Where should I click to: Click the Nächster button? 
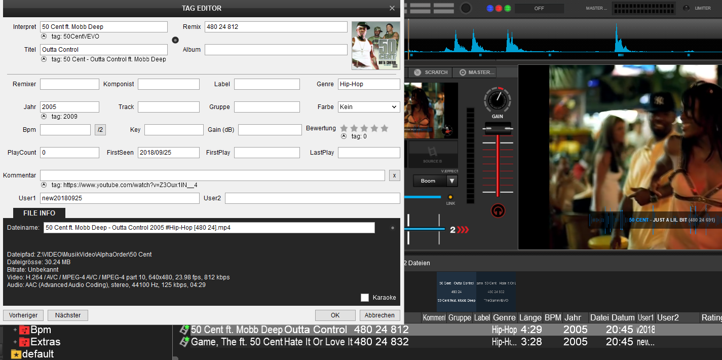(x=68, y=315)
